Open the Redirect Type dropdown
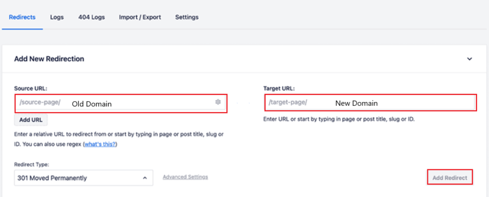This screenshot has height=197, width=489. coord(84,178)
